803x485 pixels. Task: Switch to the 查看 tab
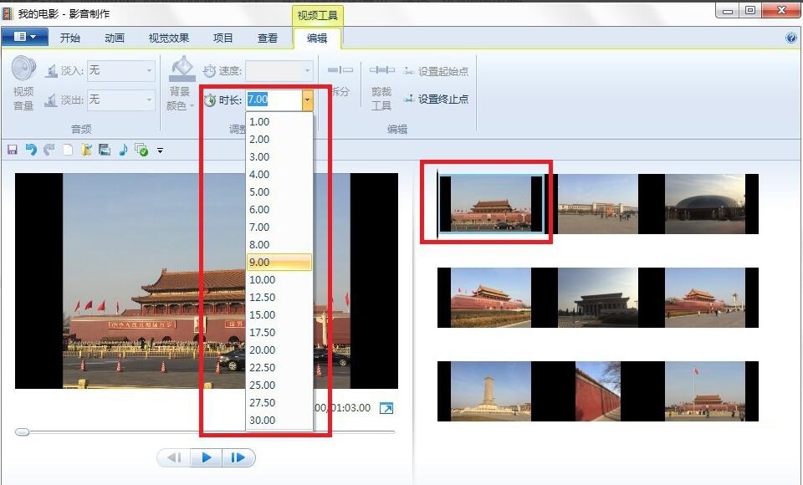[x=268, y=38]
